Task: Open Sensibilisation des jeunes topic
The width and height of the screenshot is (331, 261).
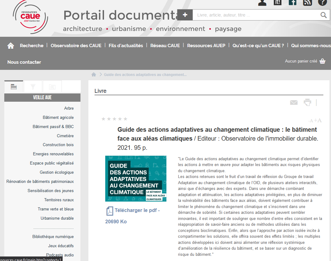Action: click(51, 191)
